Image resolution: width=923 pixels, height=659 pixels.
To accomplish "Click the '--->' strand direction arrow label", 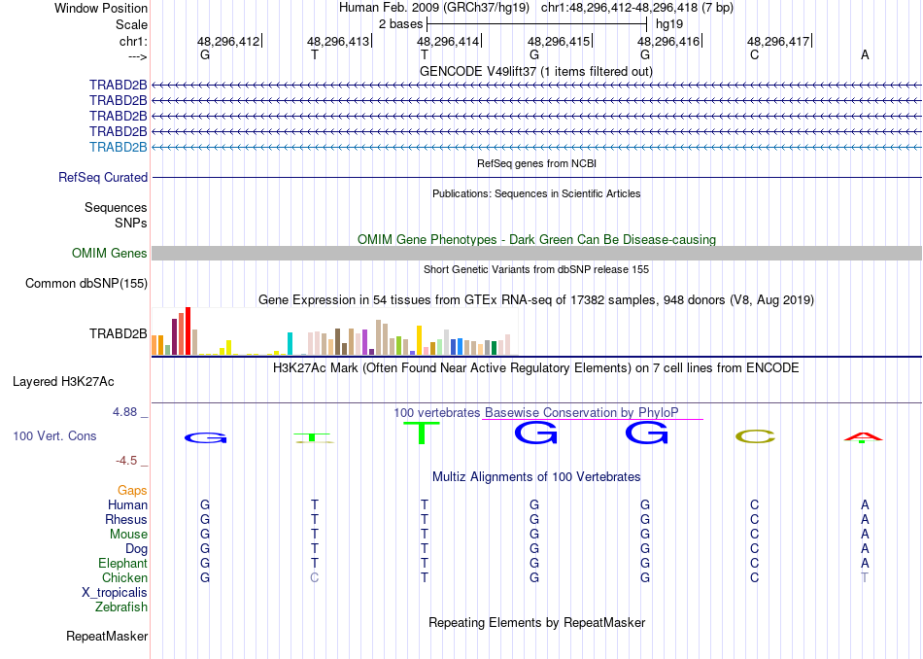I will [137, 56].
